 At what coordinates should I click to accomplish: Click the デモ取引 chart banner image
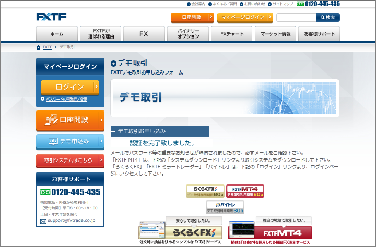click(x=225, y=98)
